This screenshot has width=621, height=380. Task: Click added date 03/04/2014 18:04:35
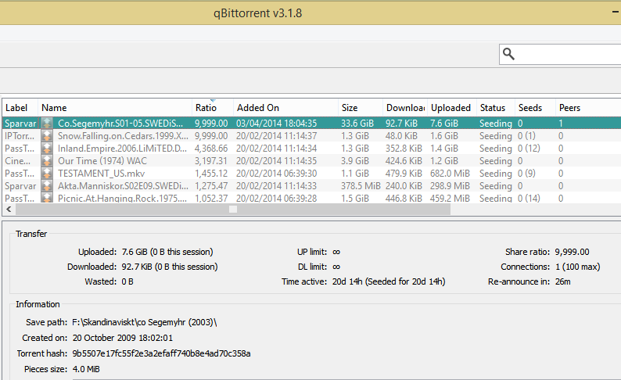point(276,124)
